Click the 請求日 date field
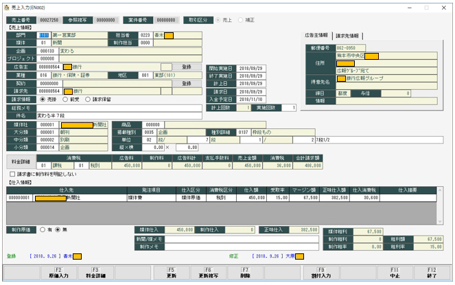 click(251, 91)
